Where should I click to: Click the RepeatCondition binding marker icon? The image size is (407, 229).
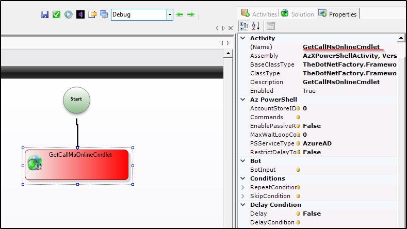click(298, 187)
